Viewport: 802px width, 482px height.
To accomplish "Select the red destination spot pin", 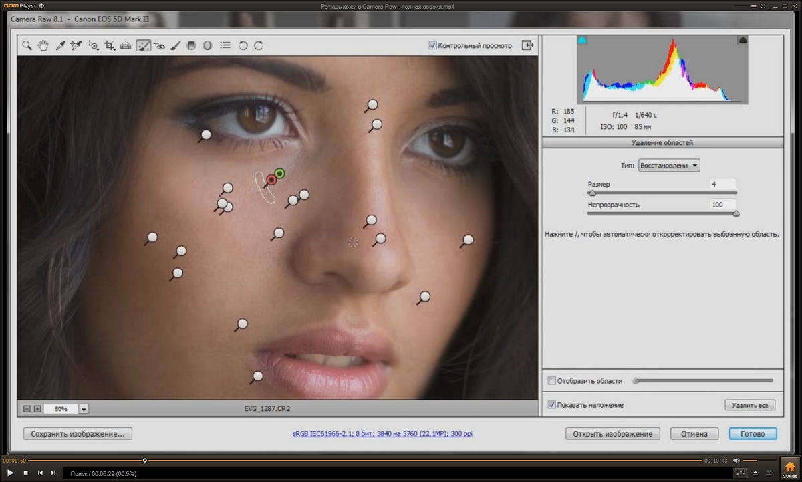I will (x=271, y=180).
